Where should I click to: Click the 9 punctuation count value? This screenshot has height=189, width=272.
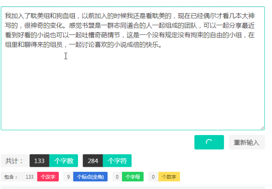pos(68,177)
